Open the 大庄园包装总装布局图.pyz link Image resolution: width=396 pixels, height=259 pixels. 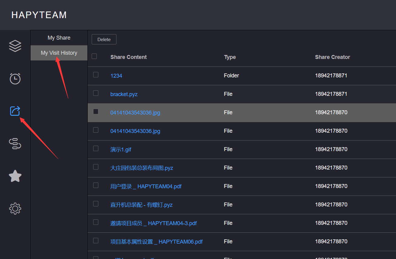click(142, 168)
